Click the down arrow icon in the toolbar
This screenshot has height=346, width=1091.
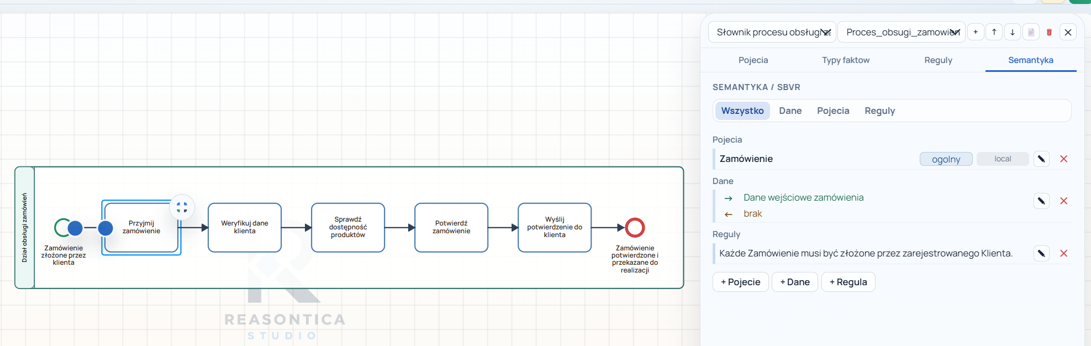click(1013, 32)
